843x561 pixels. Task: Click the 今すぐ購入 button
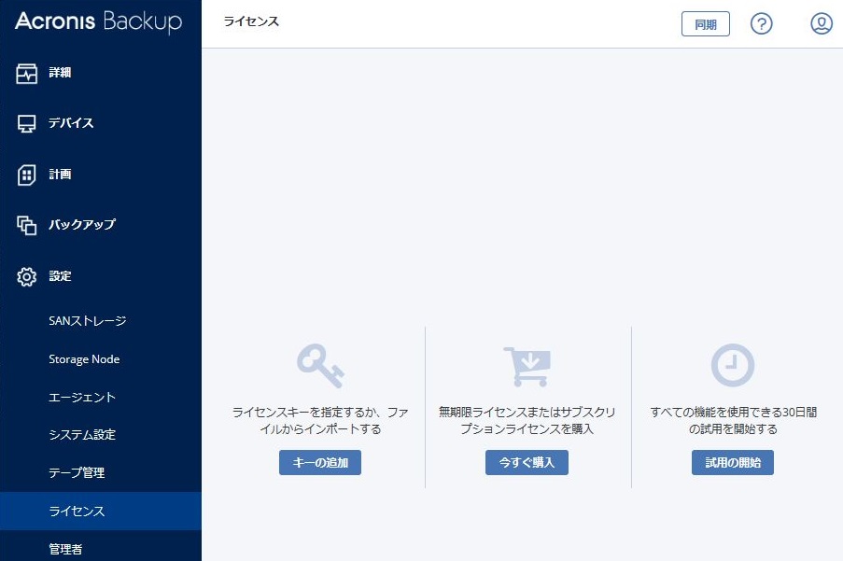[527, 462]
